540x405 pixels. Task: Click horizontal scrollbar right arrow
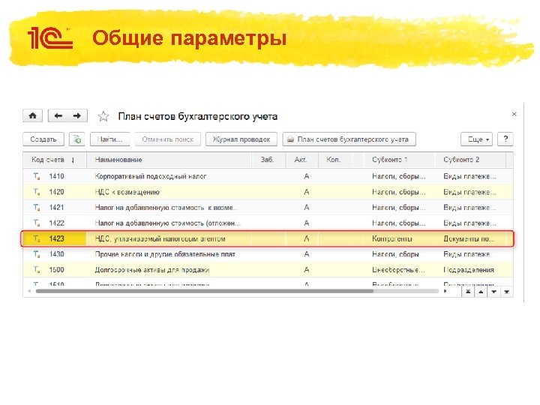click(445, 291)
